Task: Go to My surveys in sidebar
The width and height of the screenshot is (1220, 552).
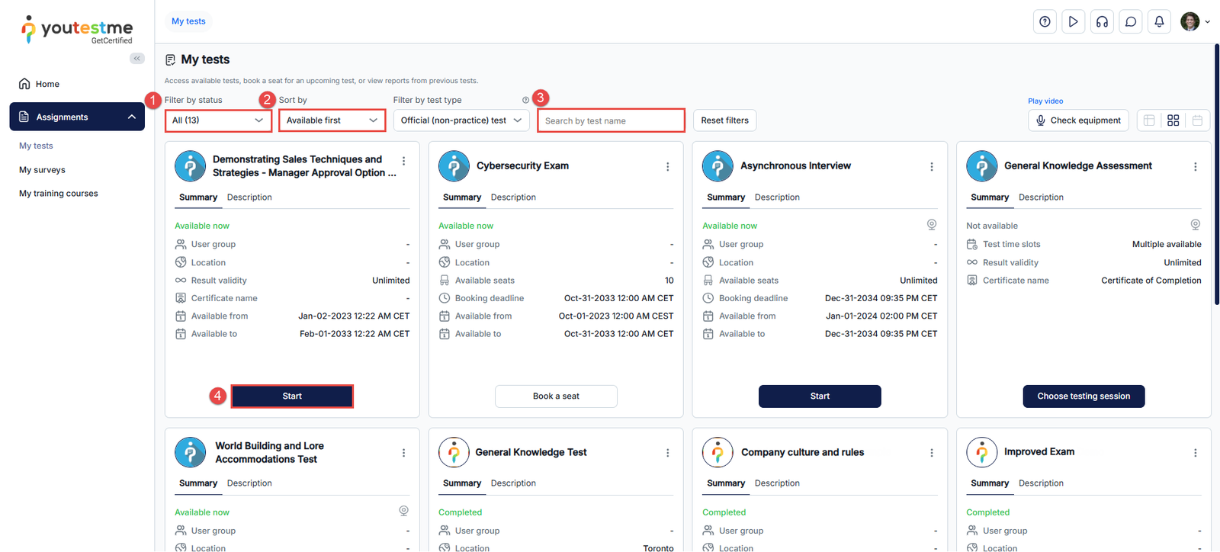Action: point(42,170)
